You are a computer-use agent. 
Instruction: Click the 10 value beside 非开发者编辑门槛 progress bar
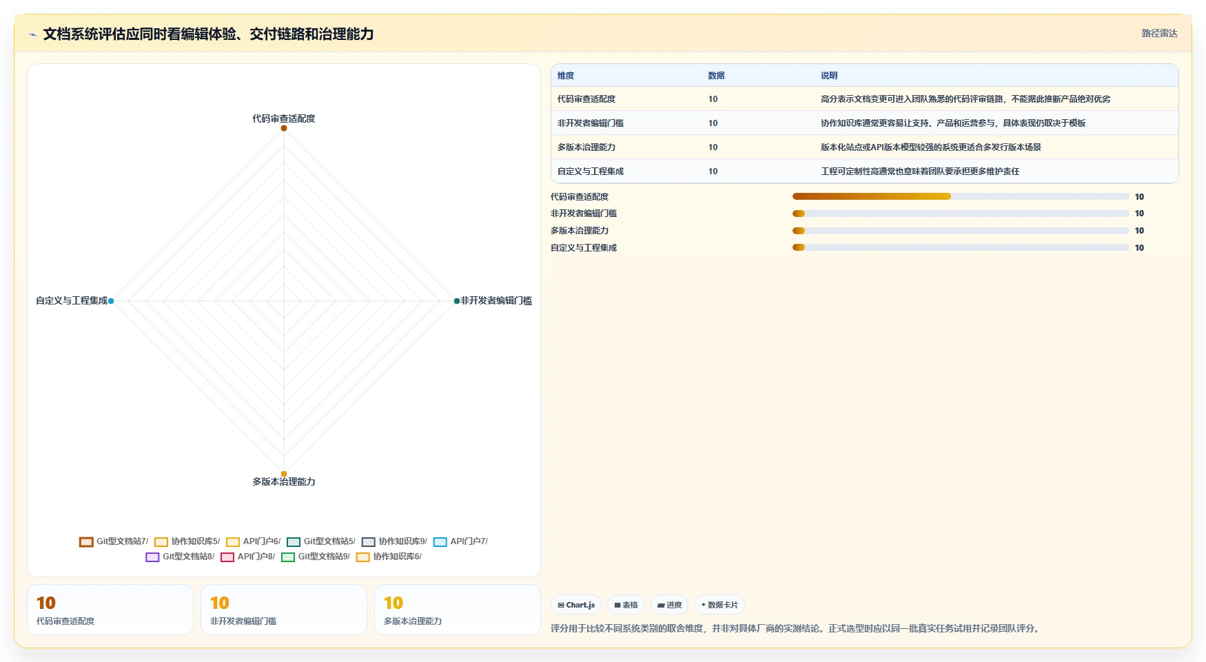coord(1139,214)
